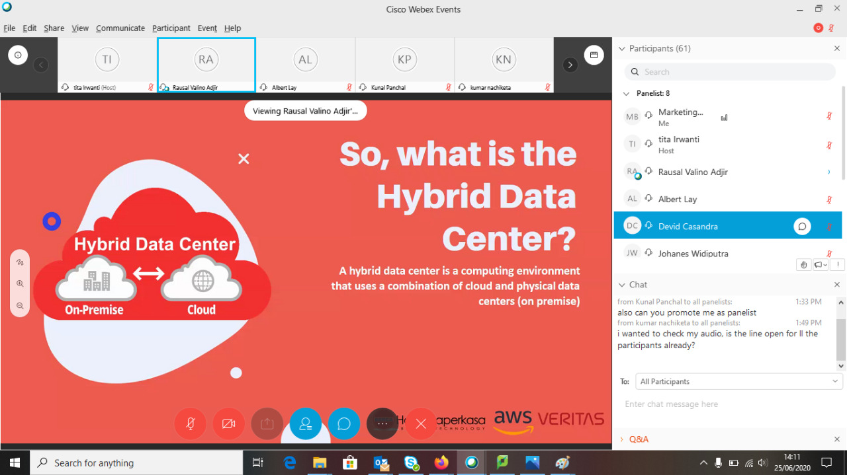Show next video thumbnails with right arrow
The image size is (847, 475).
[570, 65]
